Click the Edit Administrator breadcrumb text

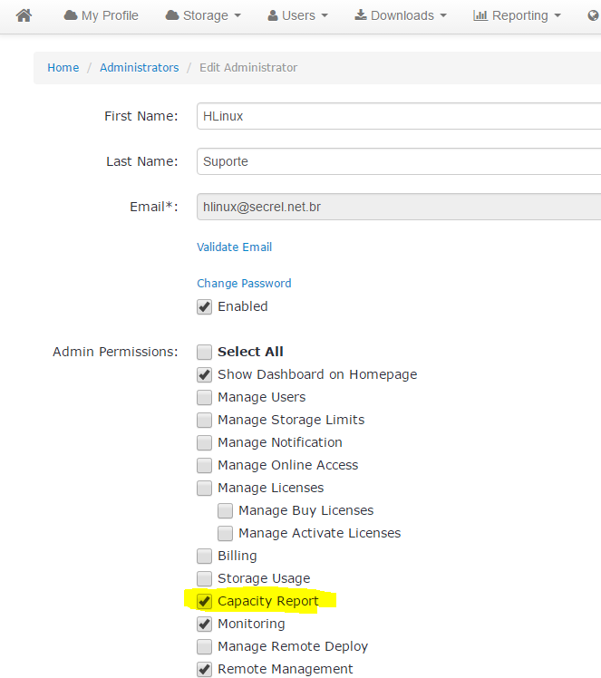click(x=248, y=67)
